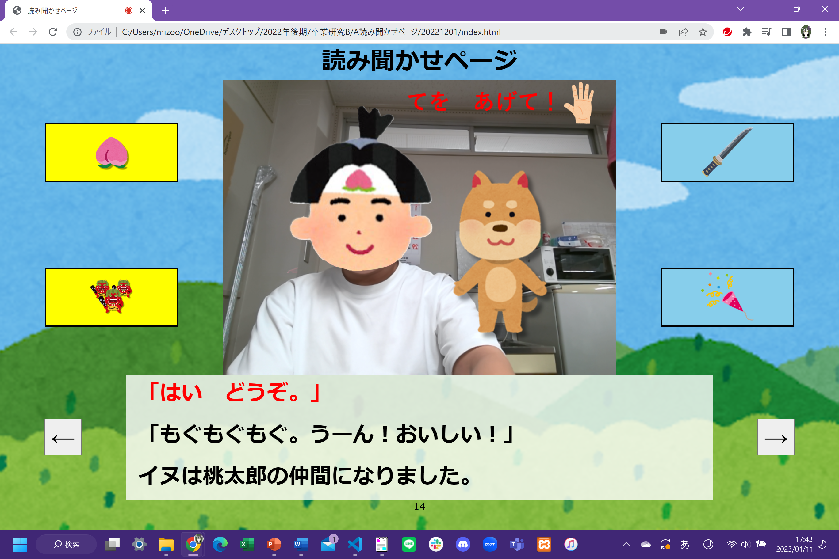Open the sync status tray icon
Viewport: 839px width, 559px height.
coord(665,544)
